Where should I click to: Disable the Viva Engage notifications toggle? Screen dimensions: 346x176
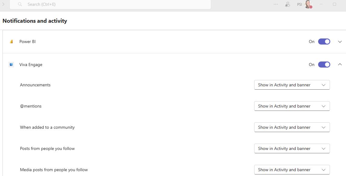tap(324, 65)
